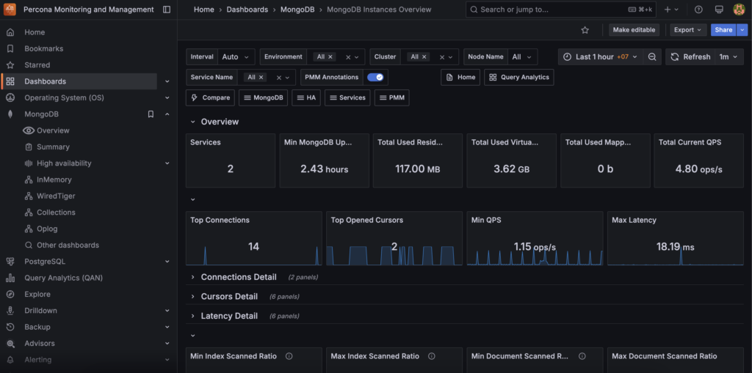752x373 pixels.
Task: Click the Explore compass icon
Action: click(x=10, y=294)
